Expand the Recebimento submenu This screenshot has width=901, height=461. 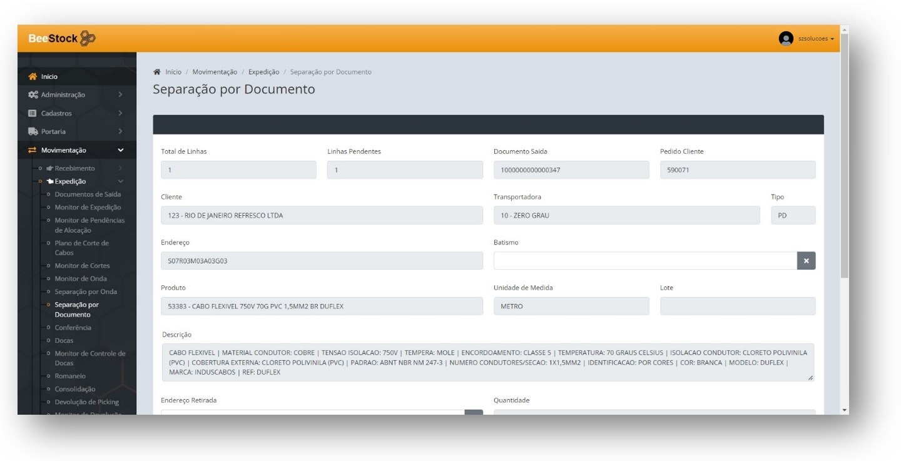tap(74, 168)
